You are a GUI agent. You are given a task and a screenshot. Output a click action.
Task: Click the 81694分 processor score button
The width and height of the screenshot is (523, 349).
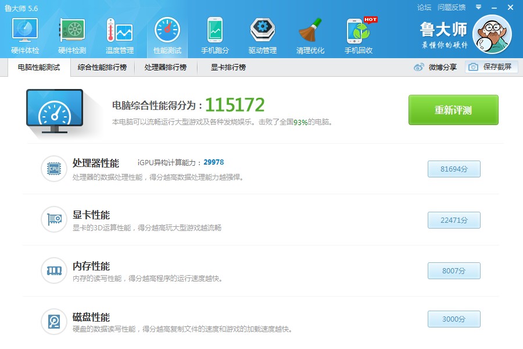pyautogui.click(x=454, y=169)
